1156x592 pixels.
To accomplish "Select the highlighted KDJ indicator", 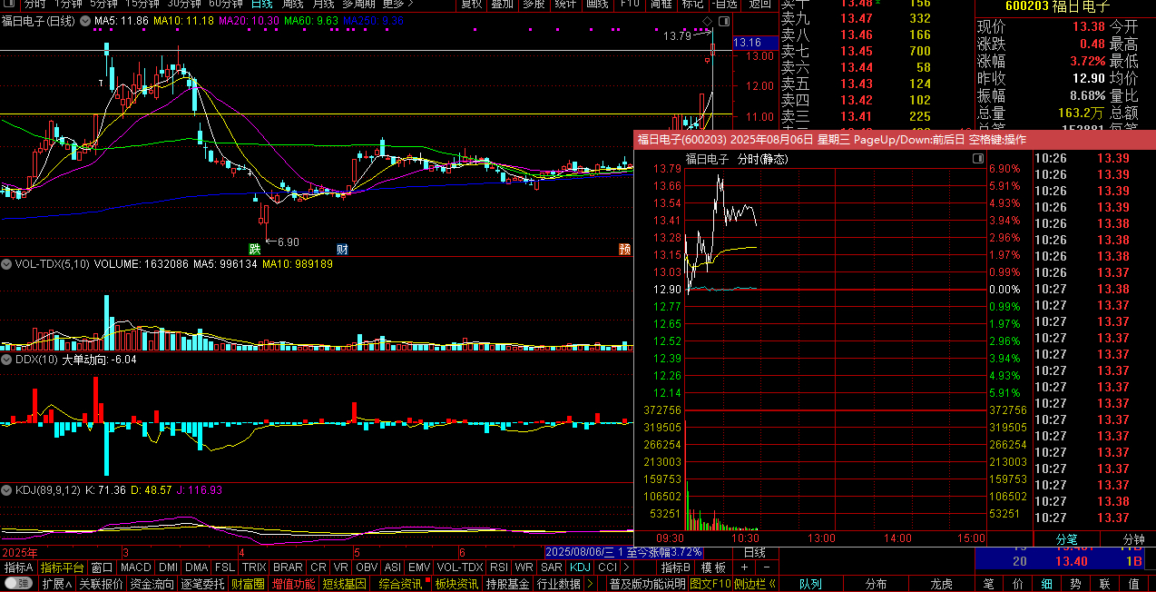I will point(580,567).
